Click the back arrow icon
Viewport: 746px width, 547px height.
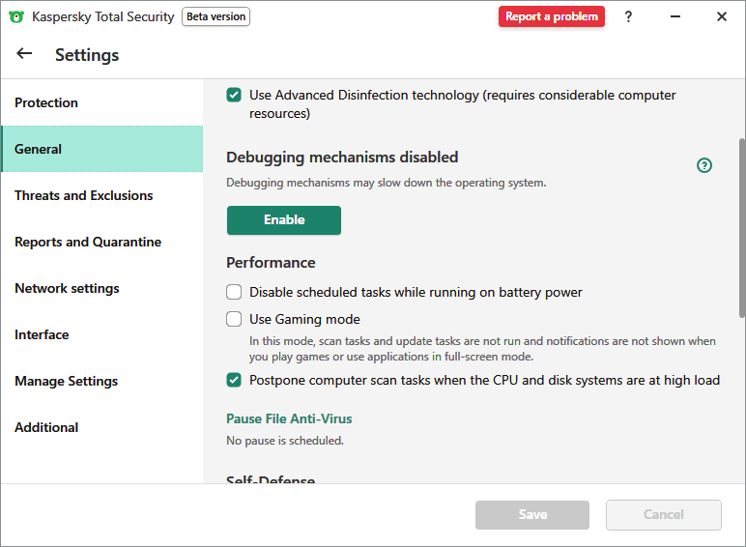click(x=24, y=54)
